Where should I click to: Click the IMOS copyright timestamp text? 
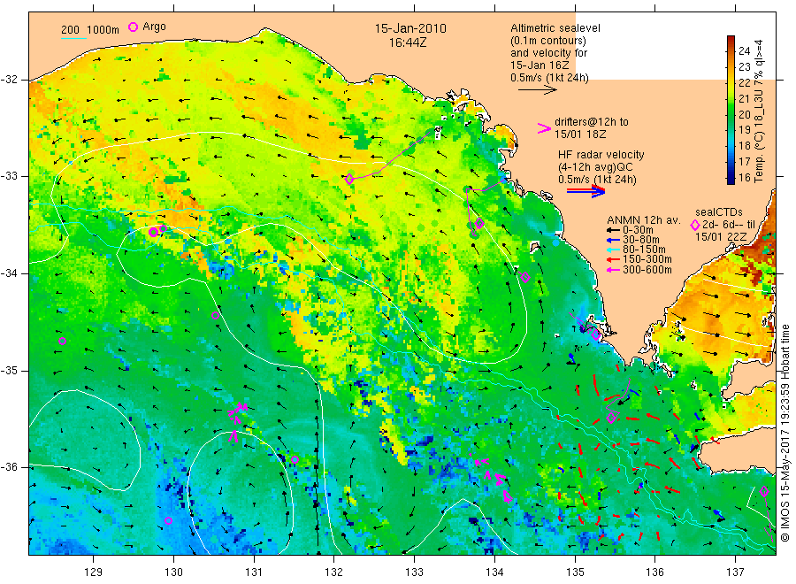coord(785,433)
